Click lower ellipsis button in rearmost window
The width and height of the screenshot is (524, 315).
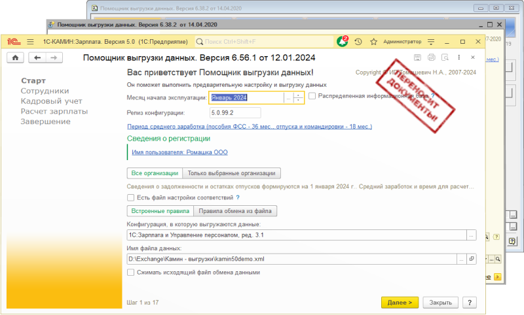point(513,227)
